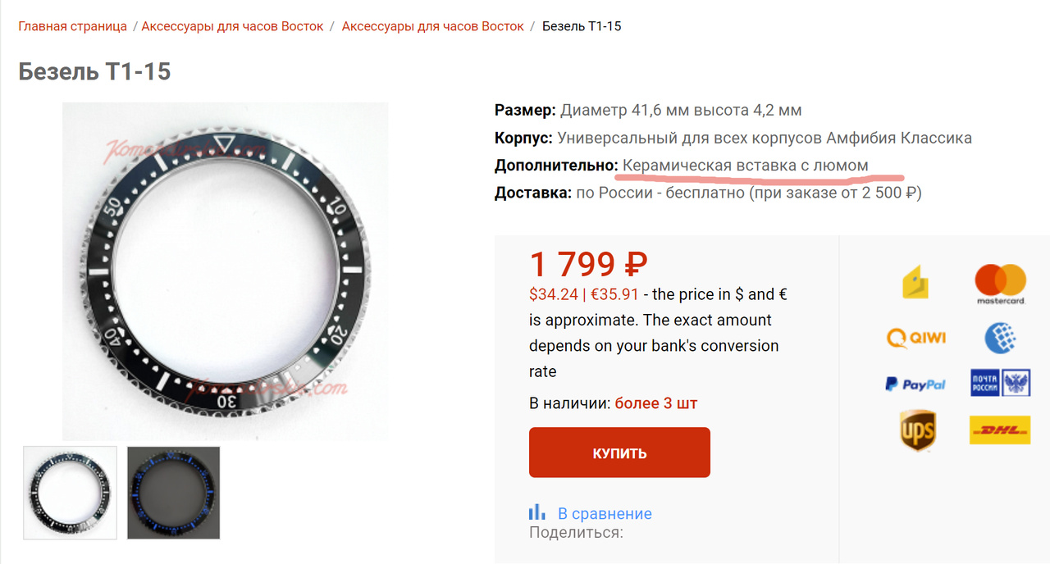1050x564 pixels.
Task: Select the blue lume bezel thumbnail
Action: click(x=174, y=493)
